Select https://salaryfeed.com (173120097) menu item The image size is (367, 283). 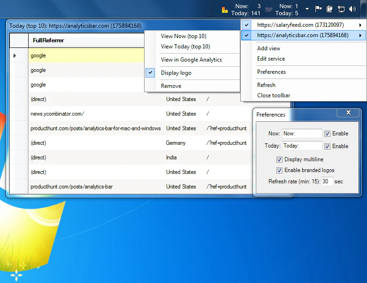pos(304,25)
